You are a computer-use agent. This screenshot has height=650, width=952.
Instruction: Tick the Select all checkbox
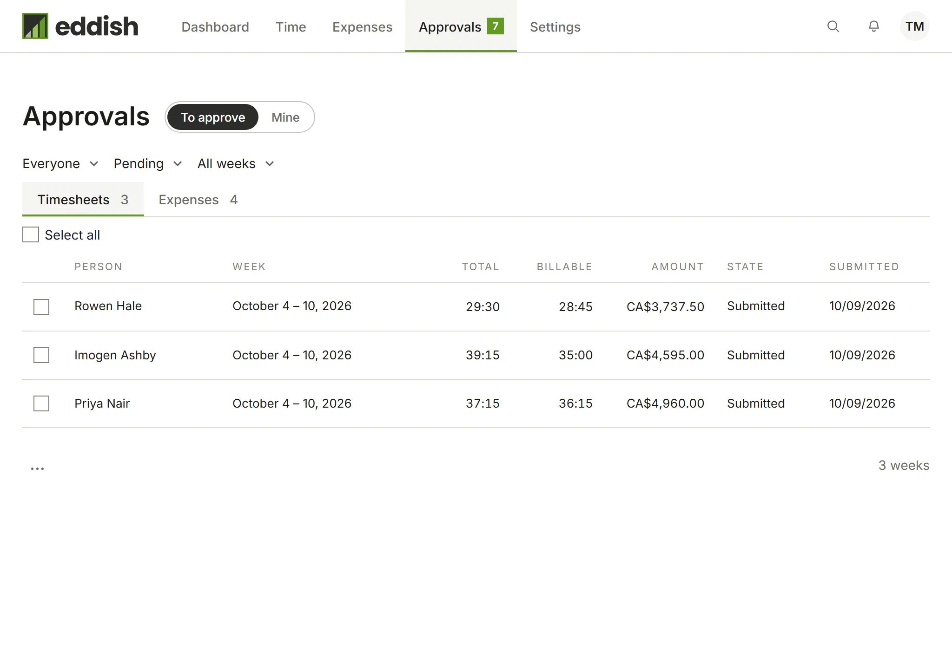[x=31, y=234]
